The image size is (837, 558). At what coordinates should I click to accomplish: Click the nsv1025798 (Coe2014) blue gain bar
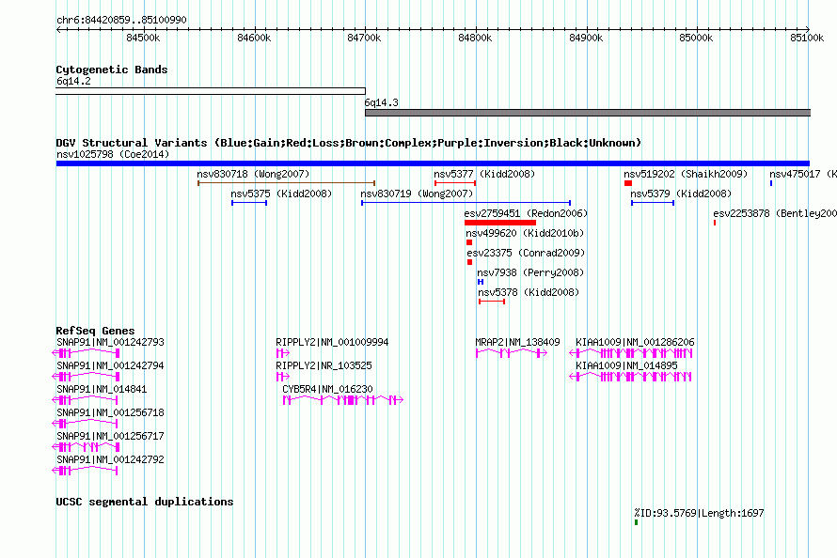click(433, 163)
